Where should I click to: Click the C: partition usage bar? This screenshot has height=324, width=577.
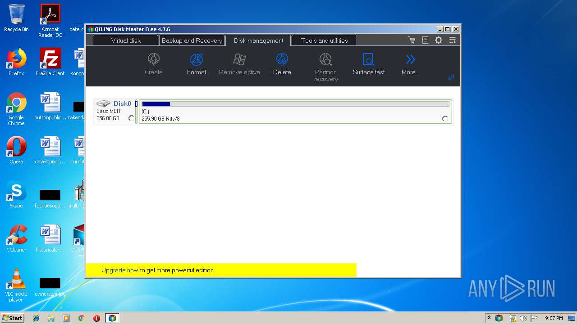(x=296, y=104)
